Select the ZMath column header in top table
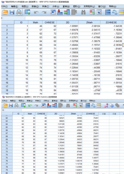This screenshot has width=124, height=174. (x=89, y=23)
